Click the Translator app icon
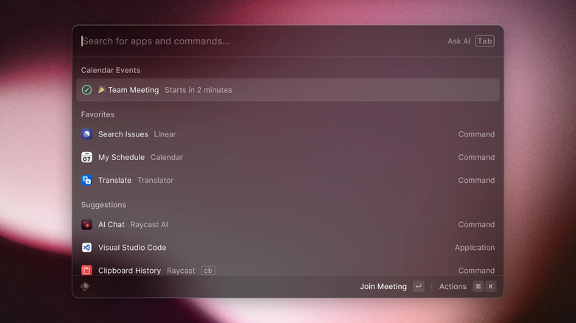This screenshot has height=323, width=576. (86, 180)
